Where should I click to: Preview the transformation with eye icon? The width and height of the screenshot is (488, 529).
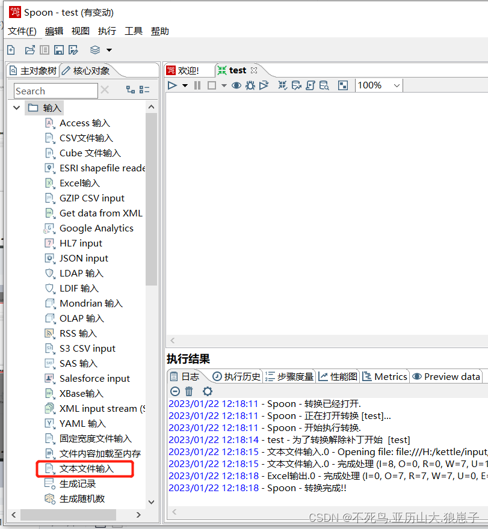[x=236, y=85]
